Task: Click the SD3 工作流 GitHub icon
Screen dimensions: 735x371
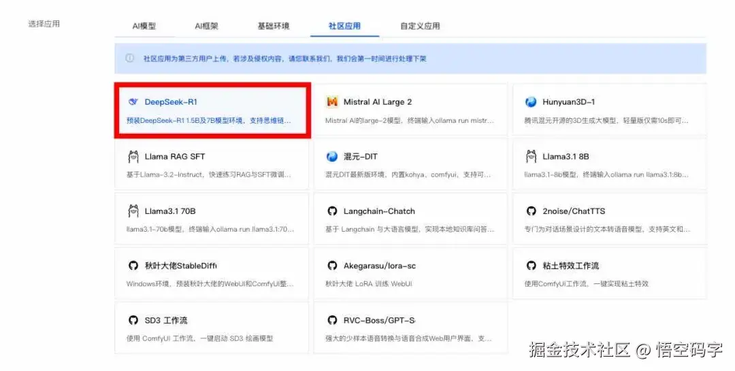Action: [x=133, y=320]
